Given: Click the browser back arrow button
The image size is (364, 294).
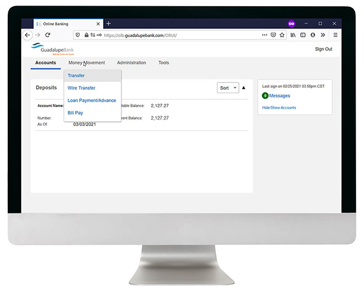Looking at the screenshot, I should (28, 35).
